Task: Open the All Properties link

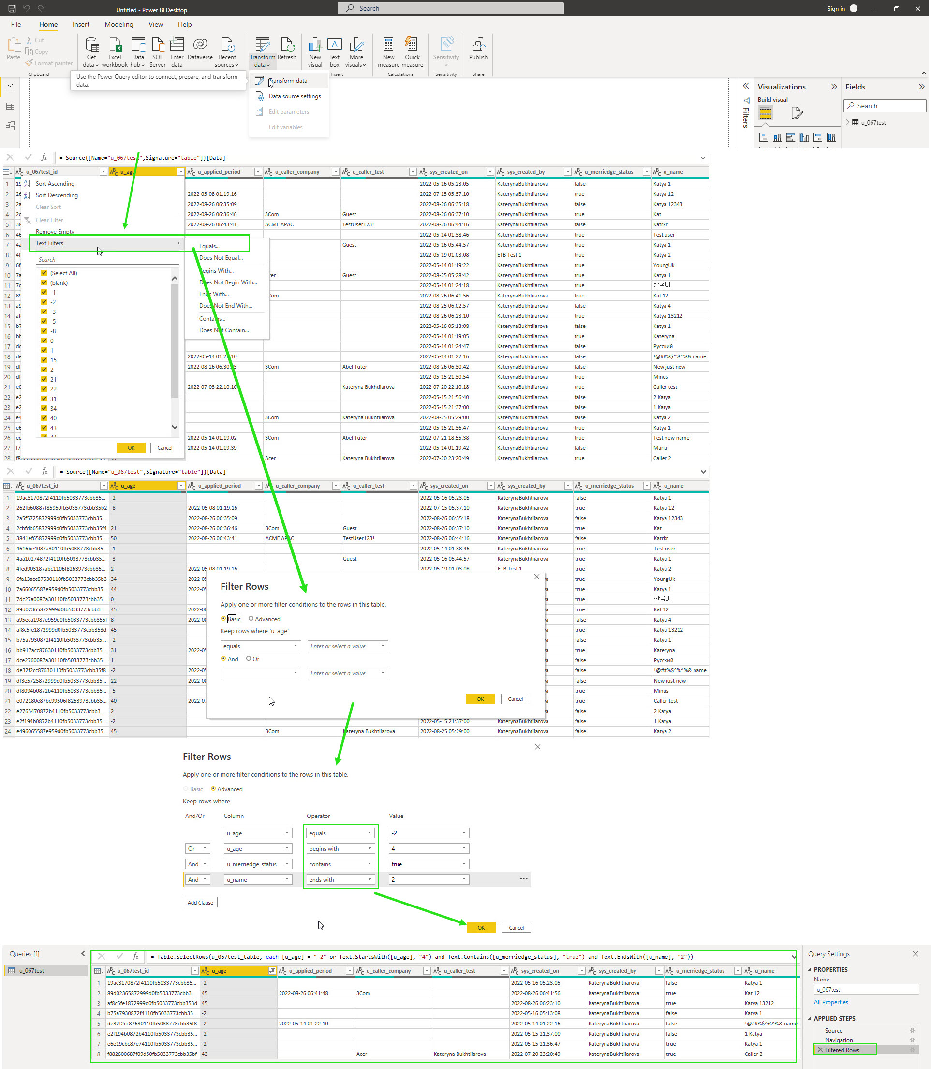Action: coord(831,1002)
